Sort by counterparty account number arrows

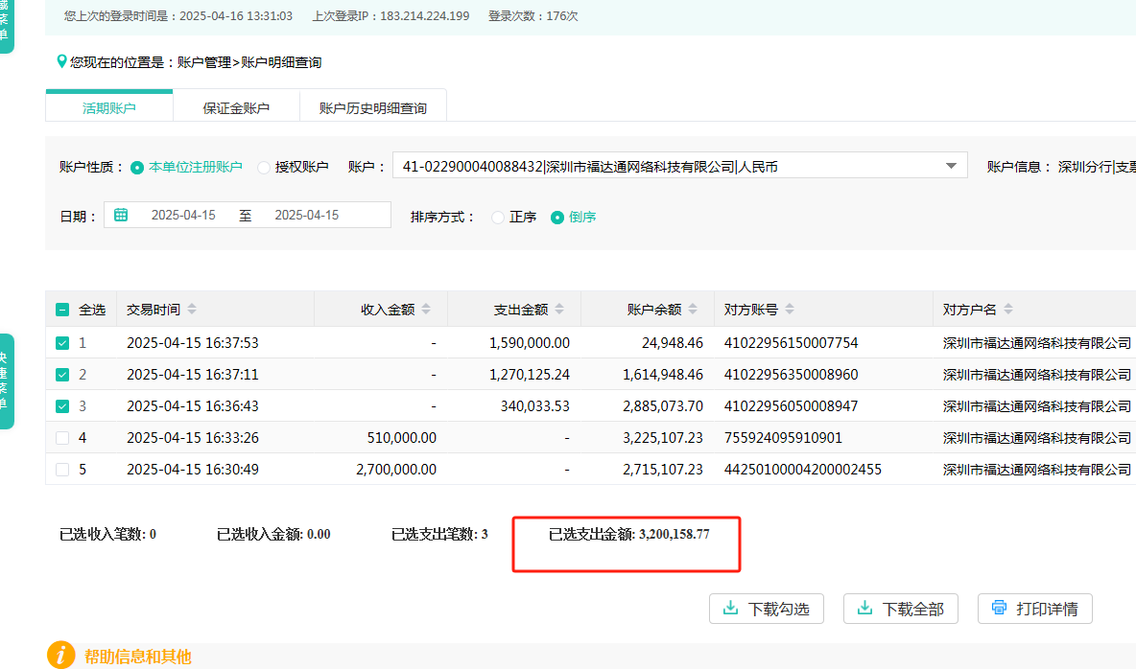[x=789, y=310]
